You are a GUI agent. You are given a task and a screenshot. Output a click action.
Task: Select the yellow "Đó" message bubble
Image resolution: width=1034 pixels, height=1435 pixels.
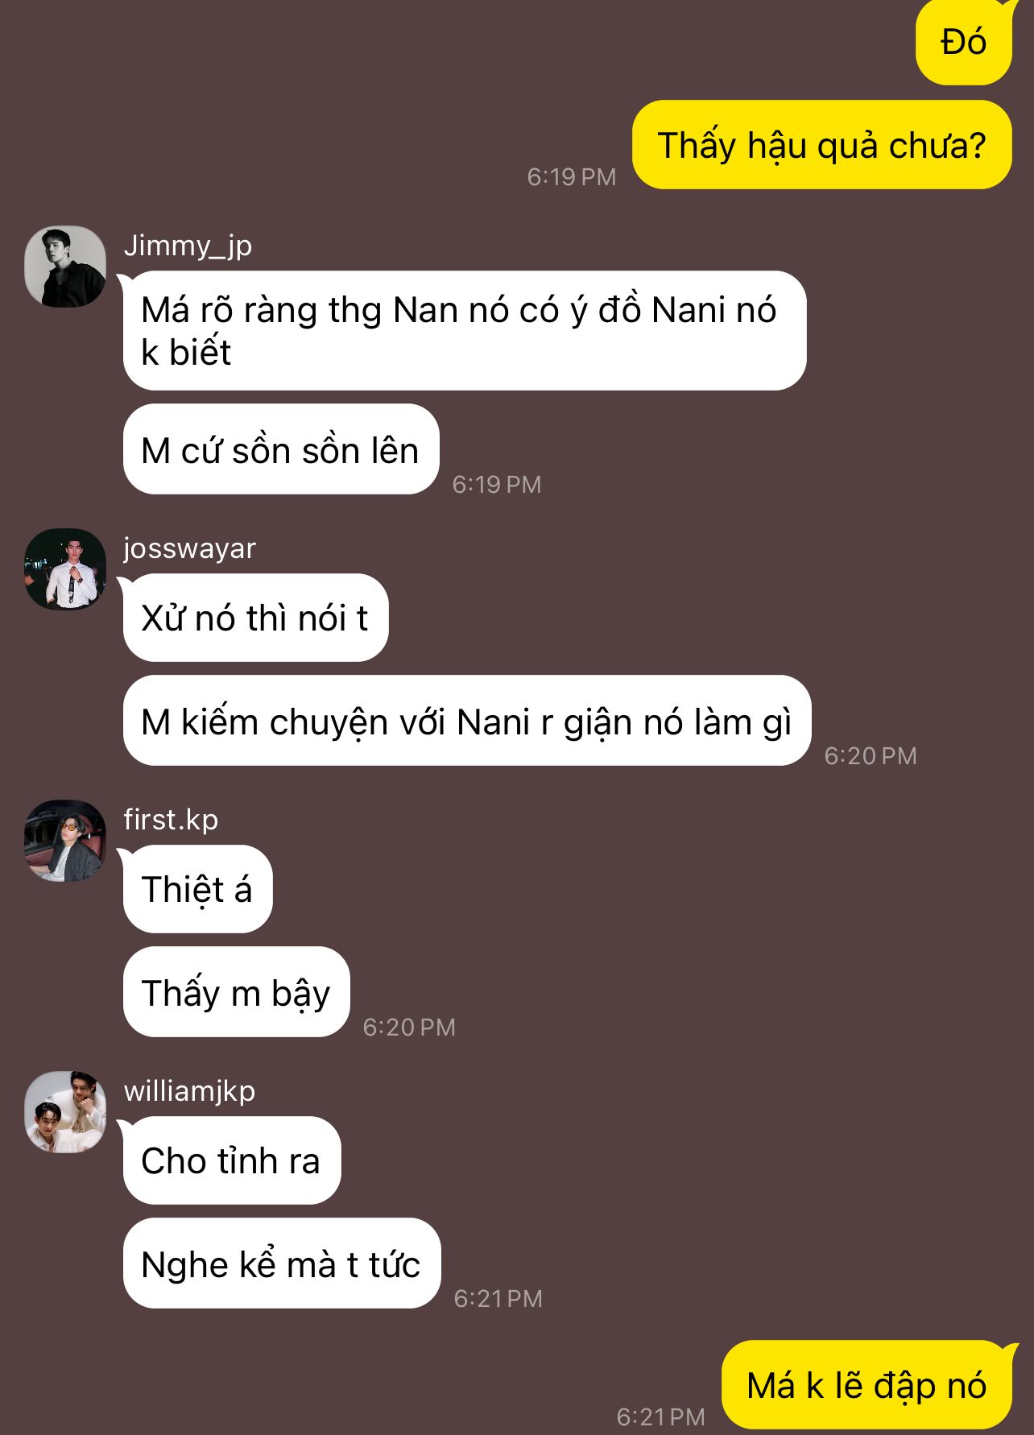[964, 42]
